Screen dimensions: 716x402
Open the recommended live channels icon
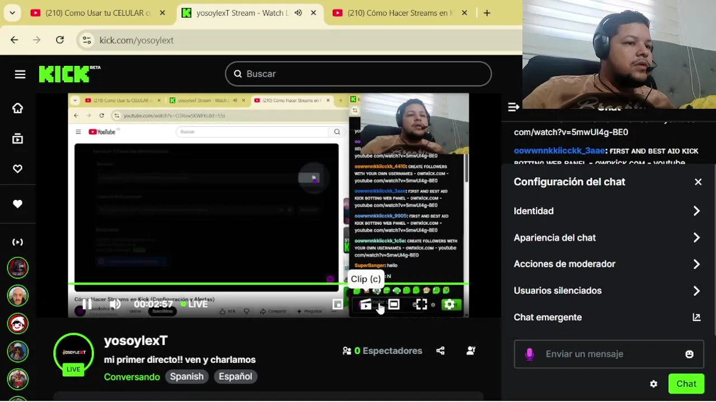pyautogui.click(x=18, y=242)
